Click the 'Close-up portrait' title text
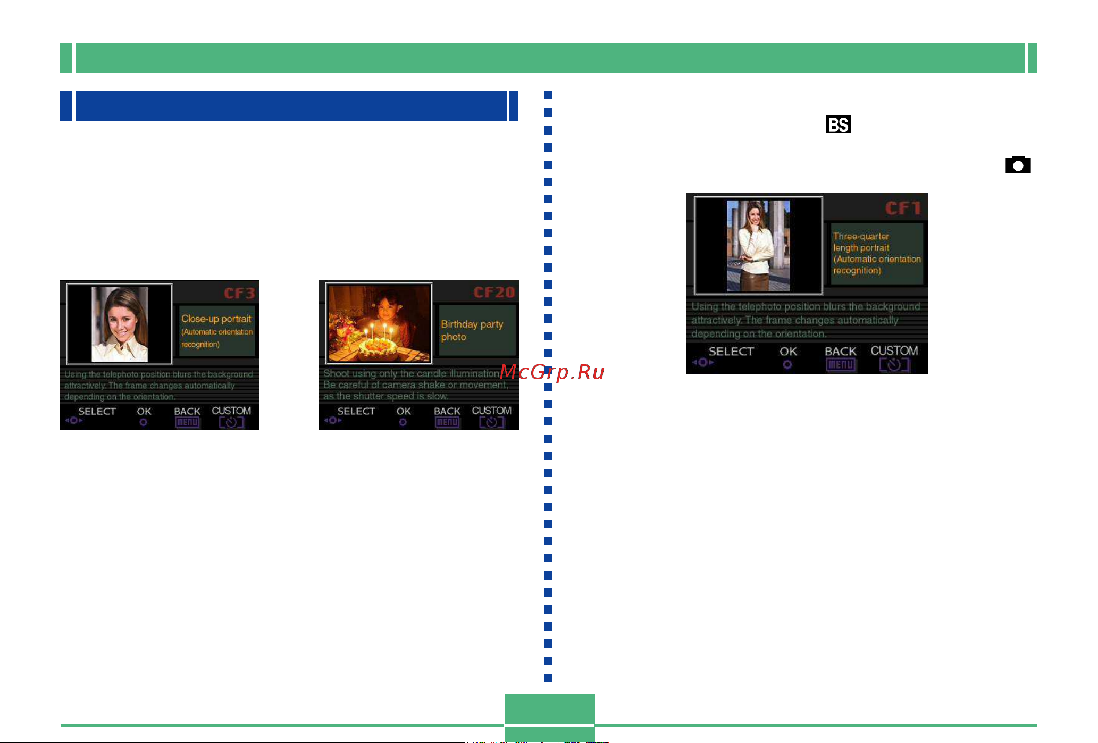This screenshot has width=1098, height=743. pyautogui.click(x=216, y=319)
